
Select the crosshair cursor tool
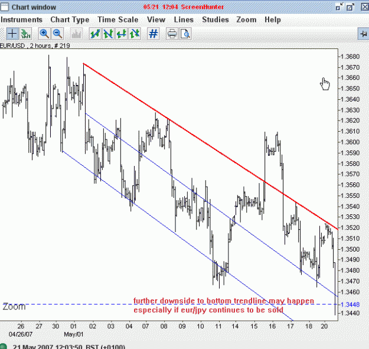click(x=12, y=34)
